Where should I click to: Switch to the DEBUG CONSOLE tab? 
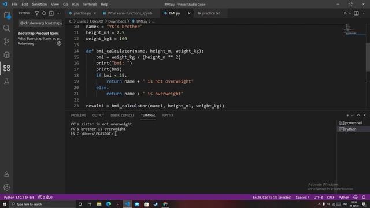point(122,115)
